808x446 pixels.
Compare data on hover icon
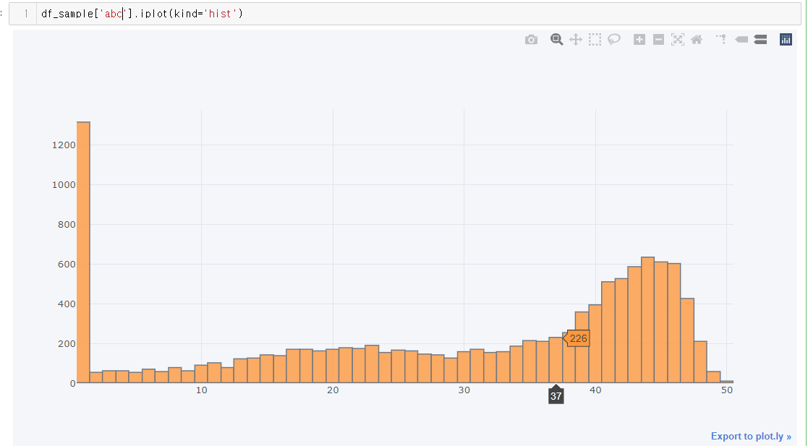(x=760, y=40)
